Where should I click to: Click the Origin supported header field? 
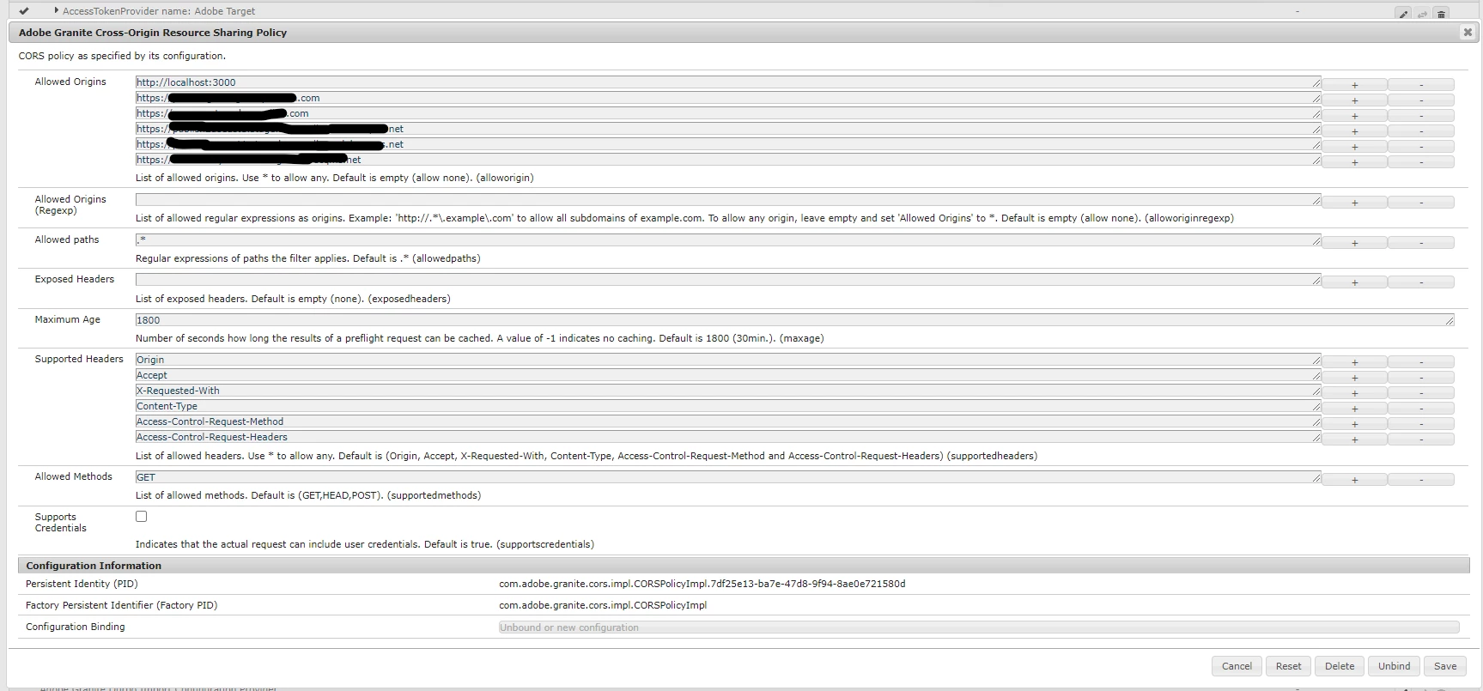click(728, 360)
